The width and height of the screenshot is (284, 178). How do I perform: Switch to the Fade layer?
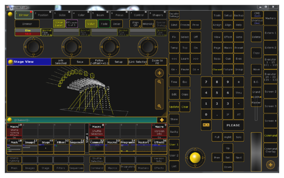(104, 24)
